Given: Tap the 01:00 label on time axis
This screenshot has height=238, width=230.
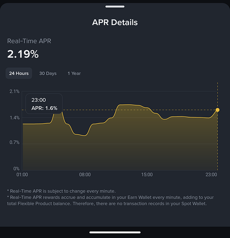Looking at the screenshot, I should (x=22, y=175).
